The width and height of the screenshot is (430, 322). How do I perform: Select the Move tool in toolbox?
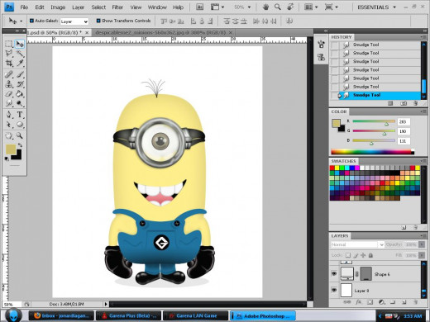pos(20,44)
